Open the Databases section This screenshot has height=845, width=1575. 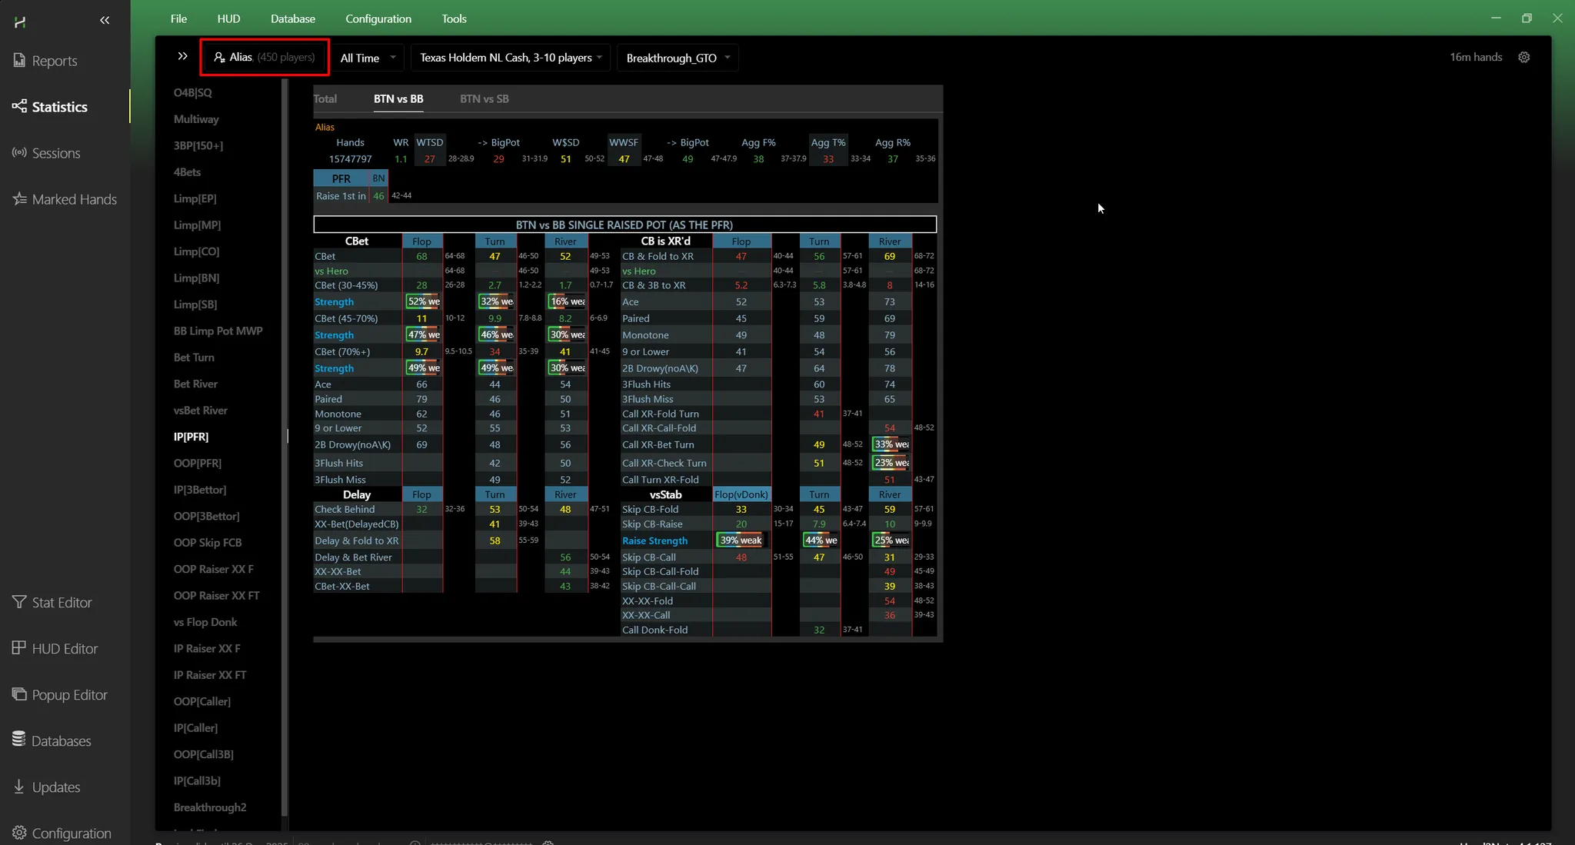pos(61,741)
